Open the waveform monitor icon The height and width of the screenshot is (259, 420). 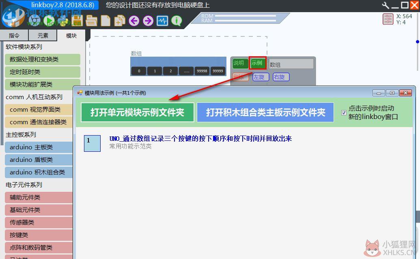coord(162,21)
